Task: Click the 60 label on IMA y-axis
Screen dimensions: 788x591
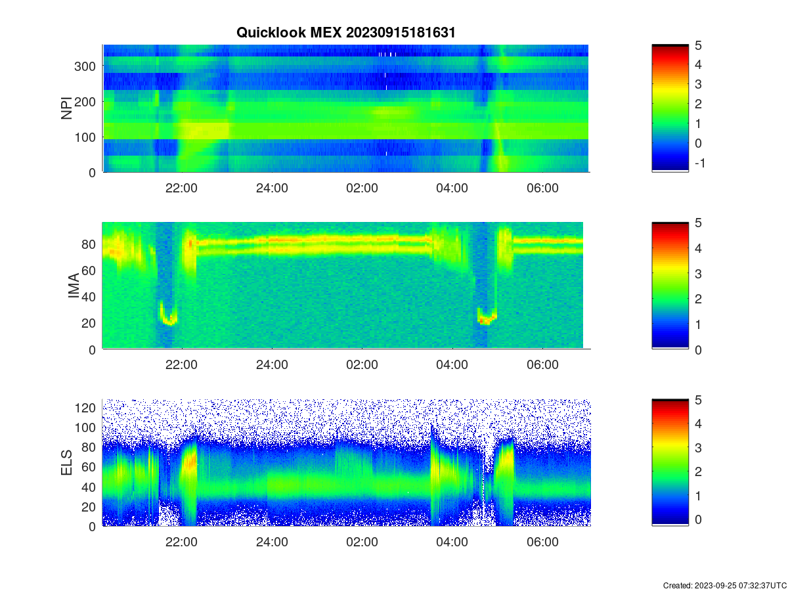Action: pyautogui.click(x=89, y=270)
